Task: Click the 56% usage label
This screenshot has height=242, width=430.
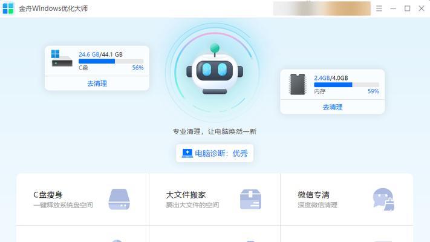Action: [138, 68]
